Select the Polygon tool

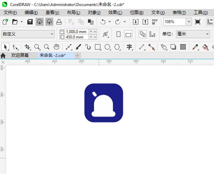coord(117,47)
